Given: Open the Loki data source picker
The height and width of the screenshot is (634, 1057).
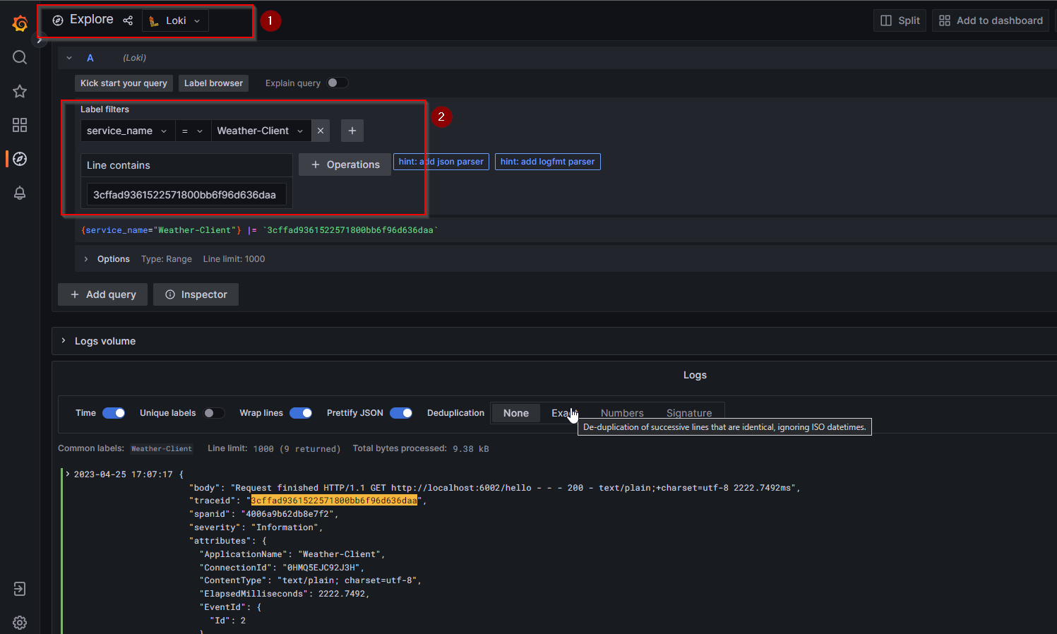Looking at the screenshot, I should [x=176, y=20].
